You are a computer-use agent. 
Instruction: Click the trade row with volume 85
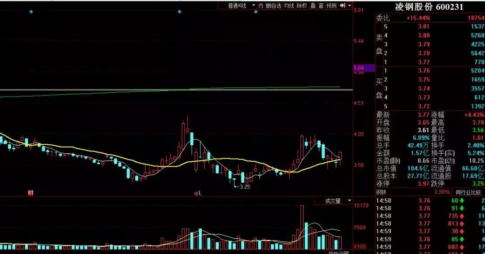(430, 239)
